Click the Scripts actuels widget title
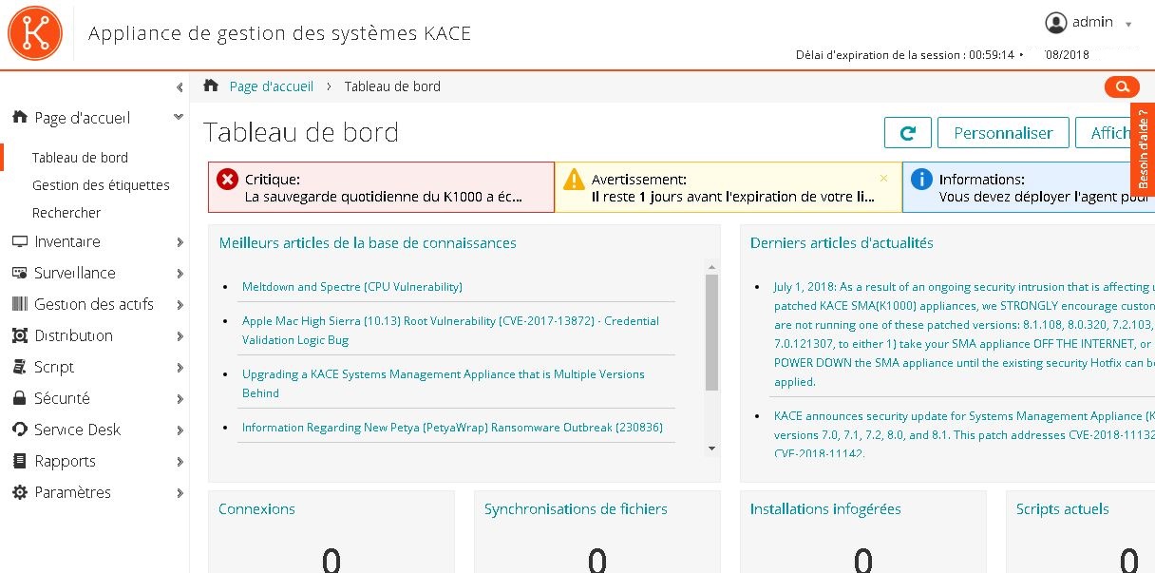The width and height of the screenshot is (1155, 573). [x=1062, y=508]
